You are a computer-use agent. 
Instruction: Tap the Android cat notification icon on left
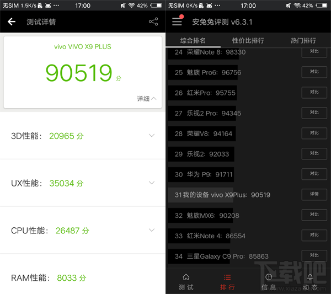[48, 6]
